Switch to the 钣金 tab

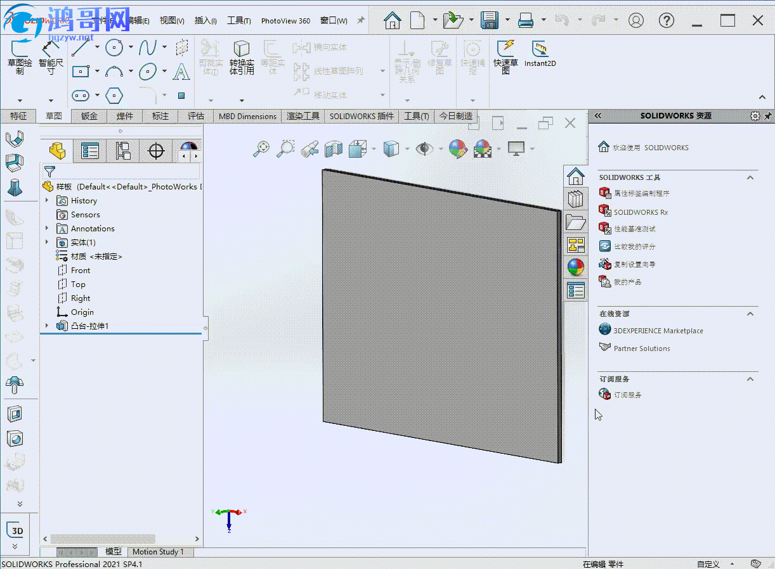[x=89, y=116]
